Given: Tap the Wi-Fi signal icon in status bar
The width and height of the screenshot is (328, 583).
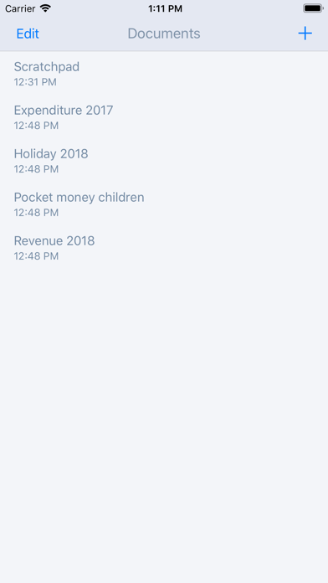Looking at the screenshot, I should coord(45,8).
